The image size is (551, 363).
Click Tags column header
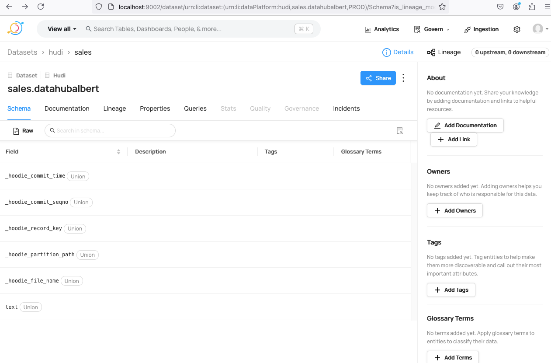(271, 152)
